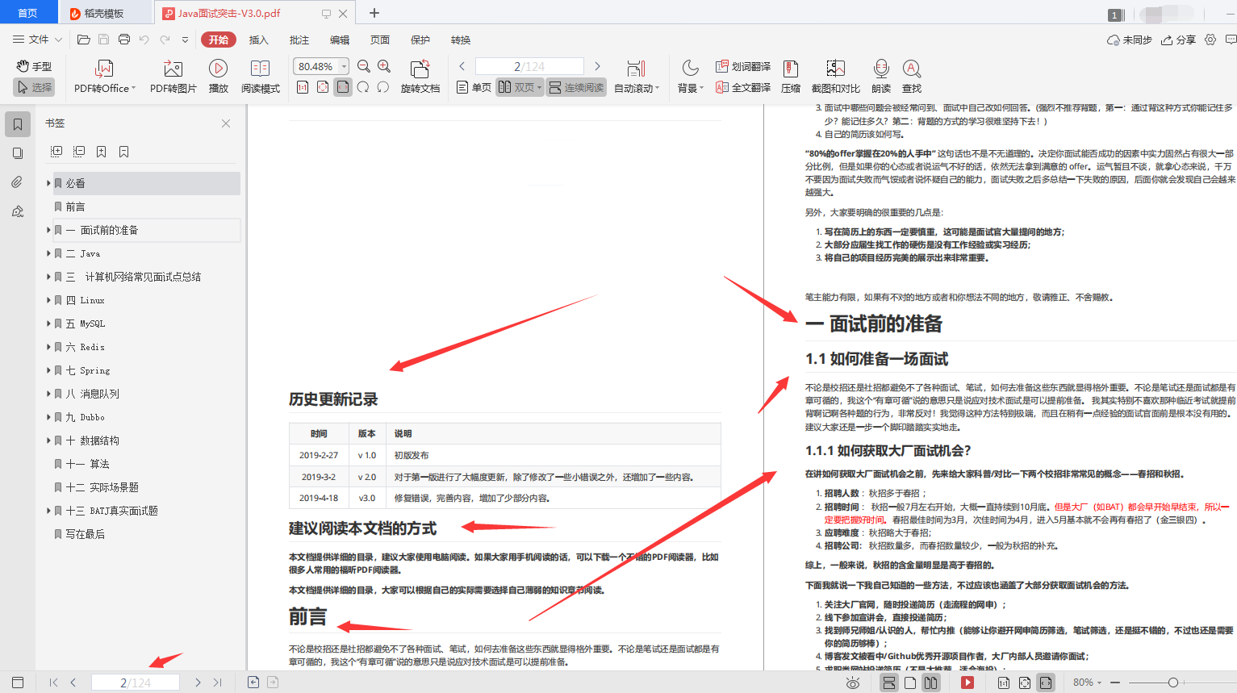Toggle 连续阅读 continuous reading
Image resolution: width=1237 pixels, height=693 pixels.
pyautogui.click(x=575, y=87)
